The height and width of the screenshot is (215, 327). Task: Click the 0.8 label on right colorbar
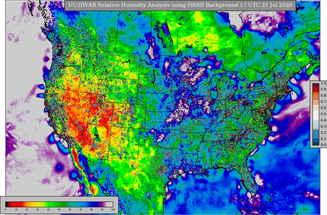pos(323,96)
